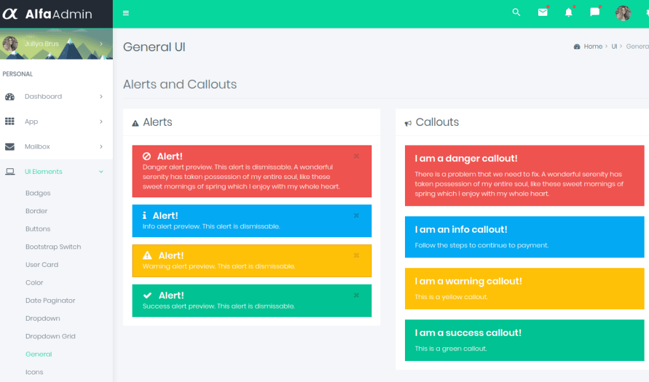Open the bell notifications icon
Image resolution: width=649 pixels, height=382 pixels.
[x=569, y=13]
